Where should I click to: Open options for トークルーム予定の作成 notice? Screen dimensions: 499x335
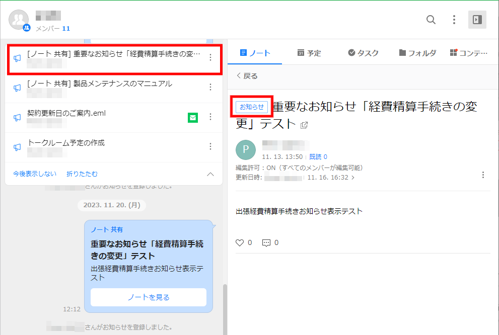click(210, 146)
